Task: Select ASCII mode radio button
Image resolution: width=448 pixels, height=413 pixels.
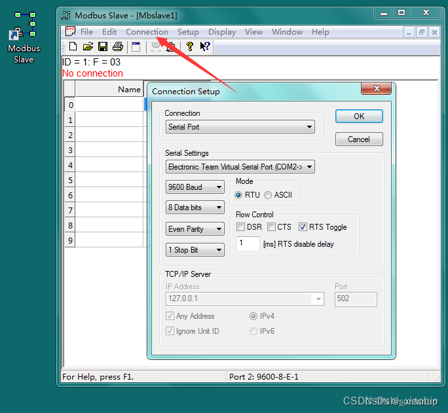Action: click(x=268, y=195)
